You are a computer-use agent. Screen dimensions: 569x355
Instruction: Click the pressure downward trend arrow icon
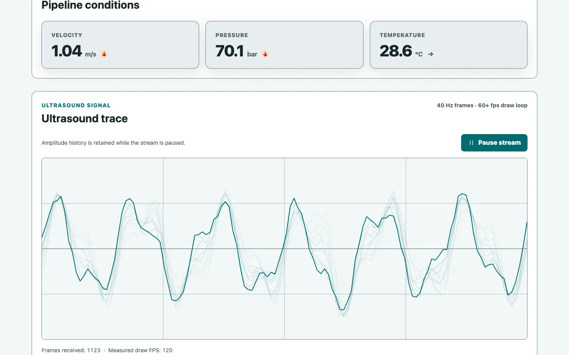point(265,54)
